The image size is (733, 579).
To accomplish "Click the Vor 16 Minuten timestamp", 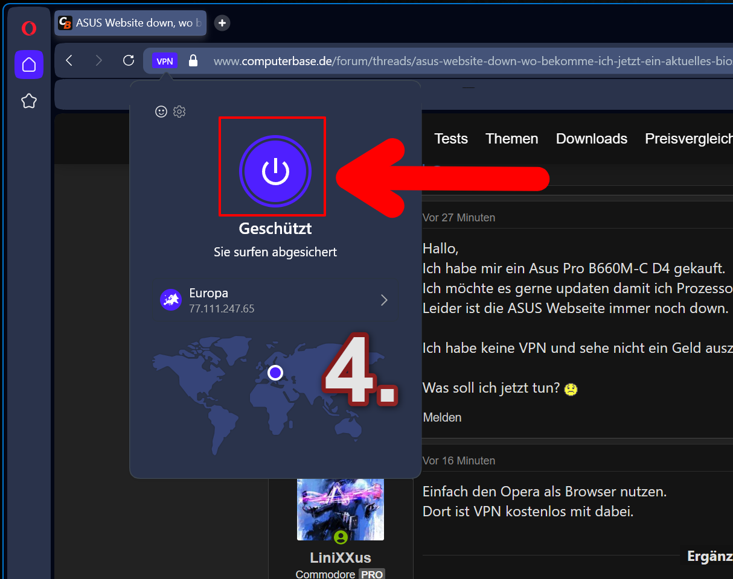I will pos(459,461).
